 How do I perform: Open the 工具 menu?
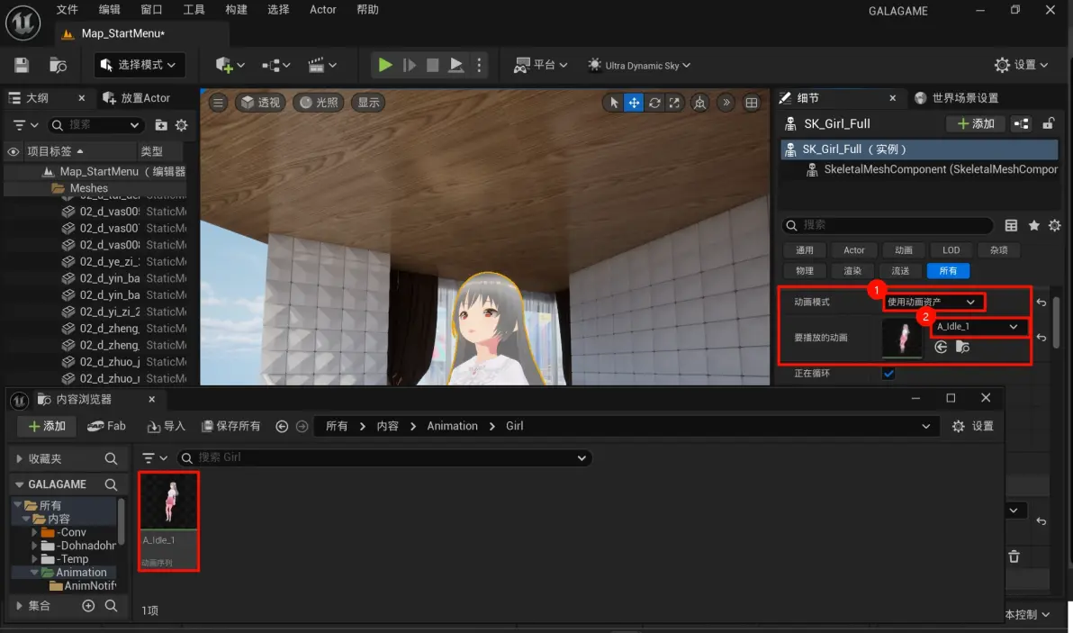pos(194,10)
